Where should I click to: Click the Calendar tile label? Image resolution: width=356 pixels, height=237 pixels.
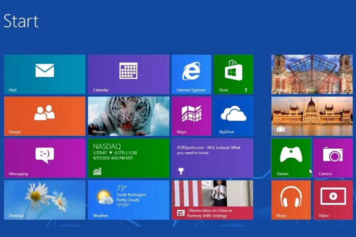click(x=101, y=90)
